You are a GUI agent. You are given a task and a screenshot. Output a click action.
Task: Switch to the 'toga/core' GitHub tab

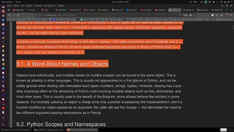point(118,10)
